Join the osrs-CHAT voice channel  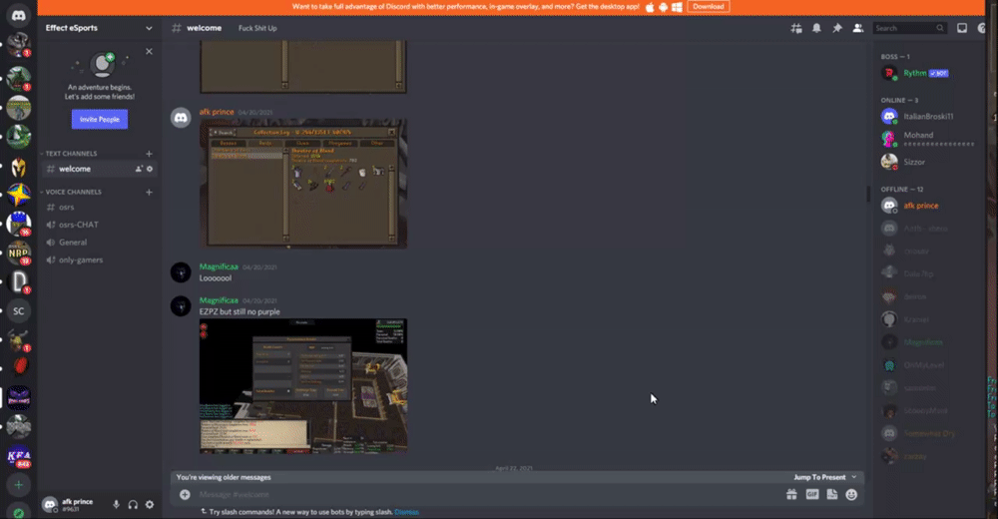[79, 225]
